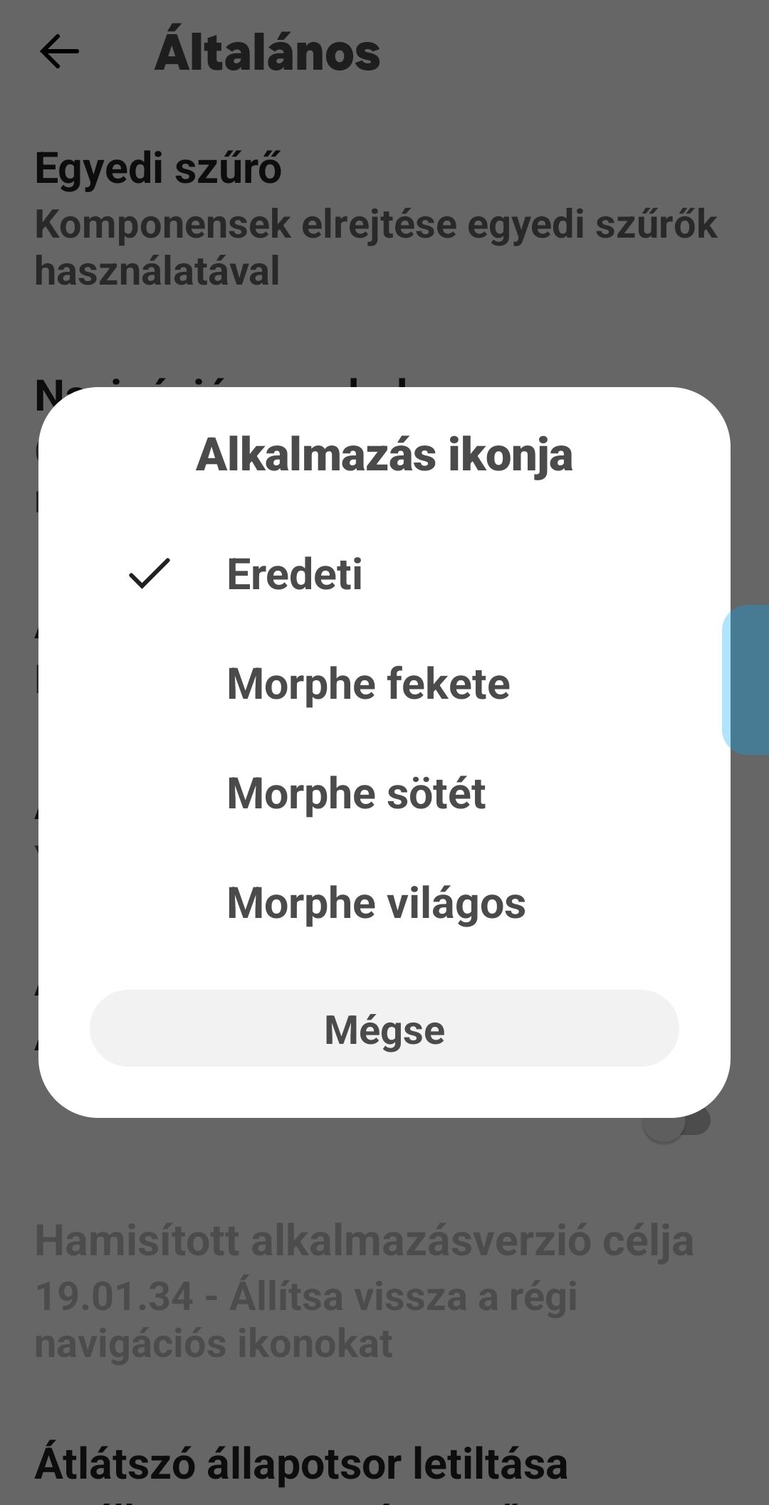Open Hamisított alkalmazásverzió célja setting
This screenshot has height=1505, width=769.
364,1240
